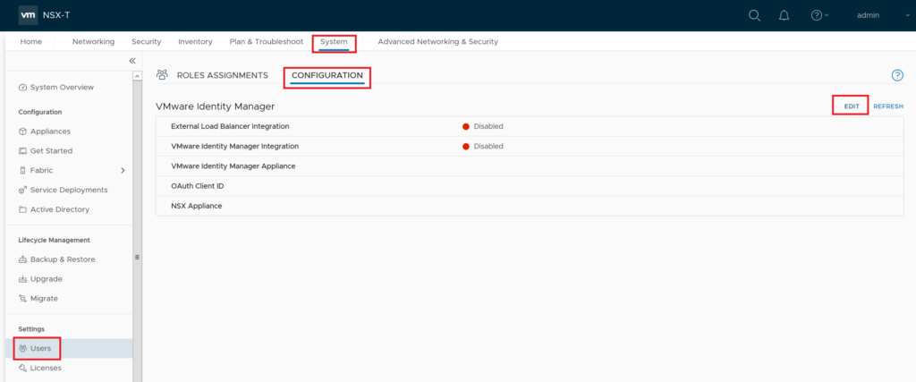Viewport: 916px width, 382px height.
Task: Open the notifications bell
Action: pyautogui.click(x=785, y=16)
